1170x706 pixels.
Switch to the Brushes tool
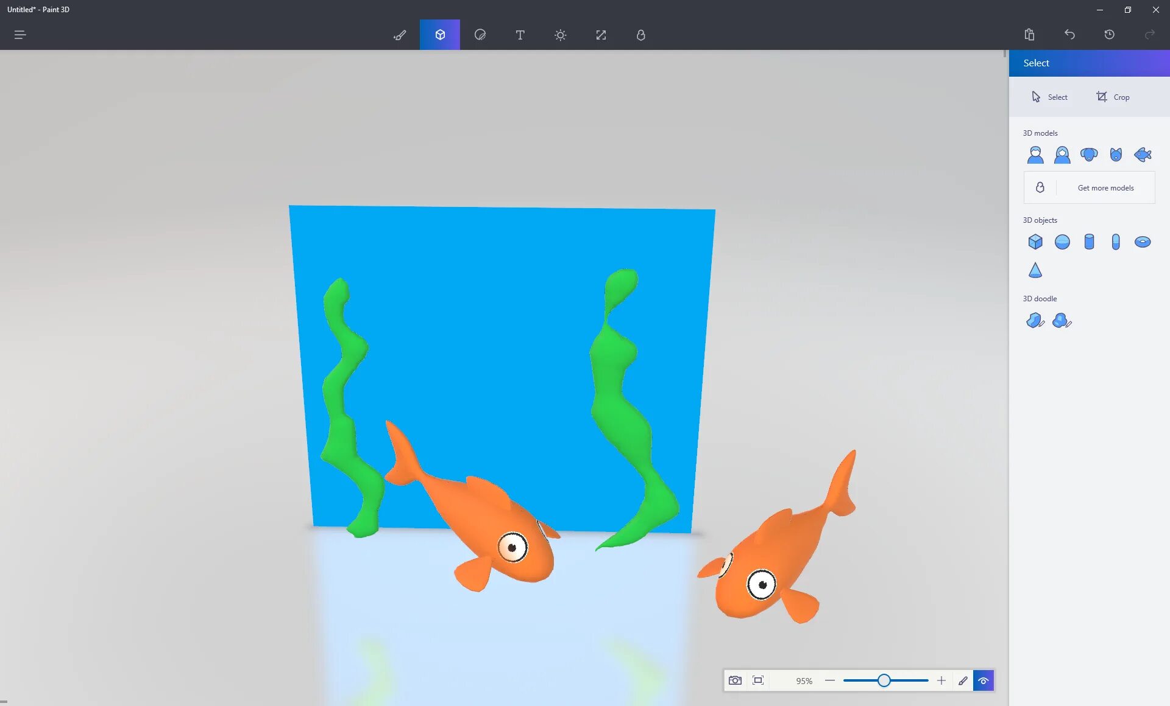[400, 34]
